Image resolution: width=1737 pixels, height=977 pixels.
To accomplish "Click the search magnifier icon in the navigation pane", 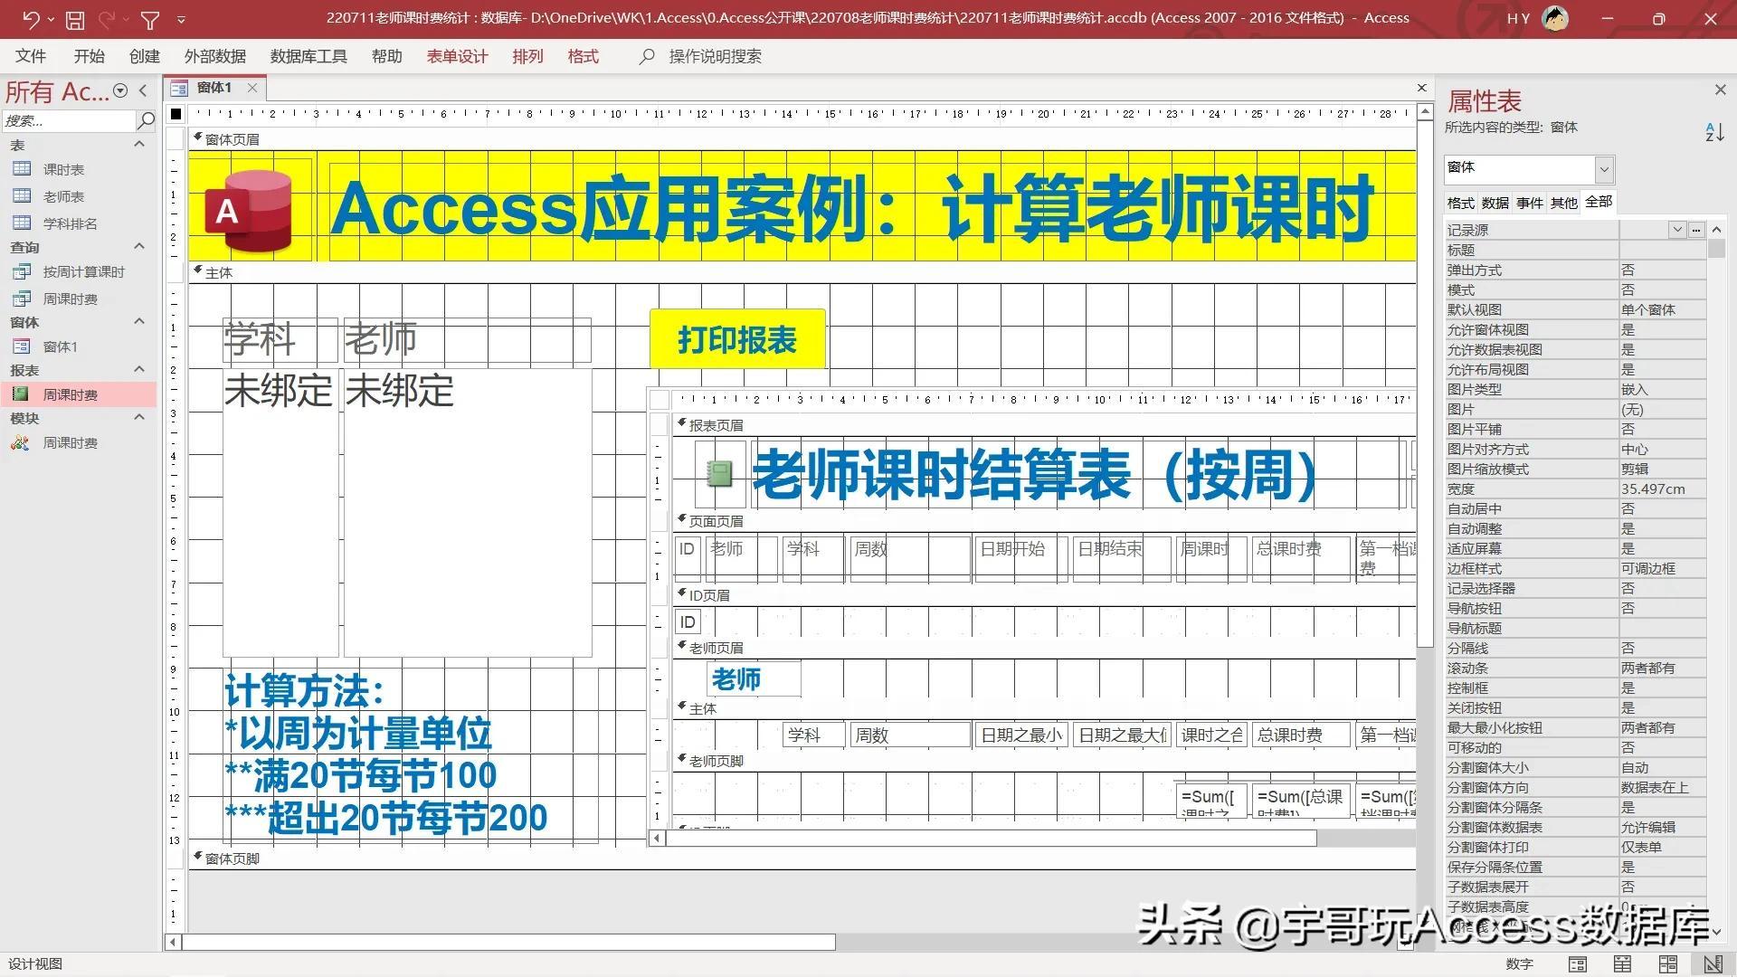I will [146, 120].
